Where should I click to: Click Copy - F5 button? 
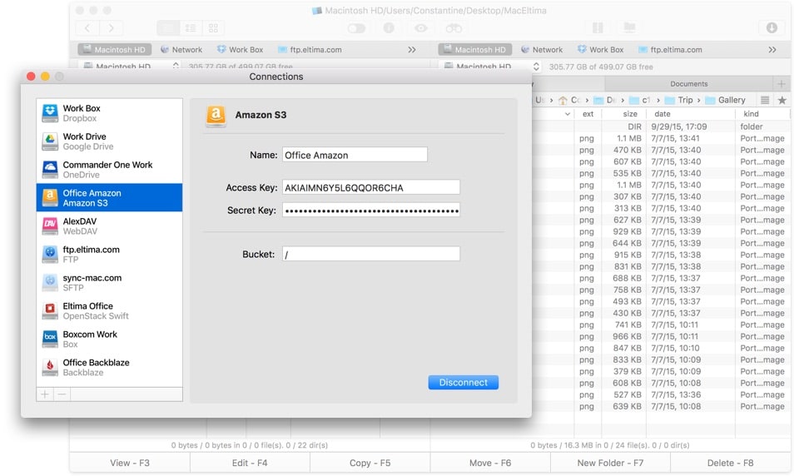coord(370,463)
